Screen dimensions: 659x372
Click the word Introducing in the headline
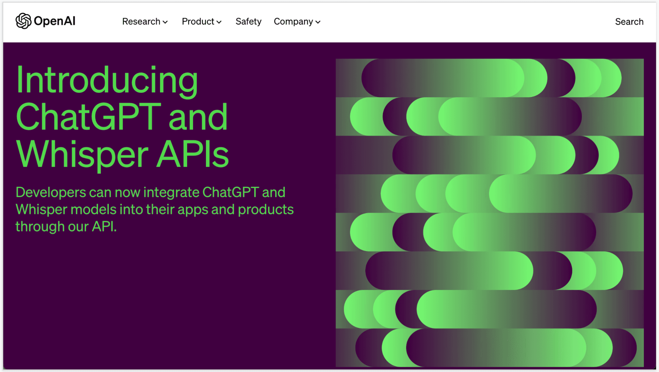click(107, 80)
